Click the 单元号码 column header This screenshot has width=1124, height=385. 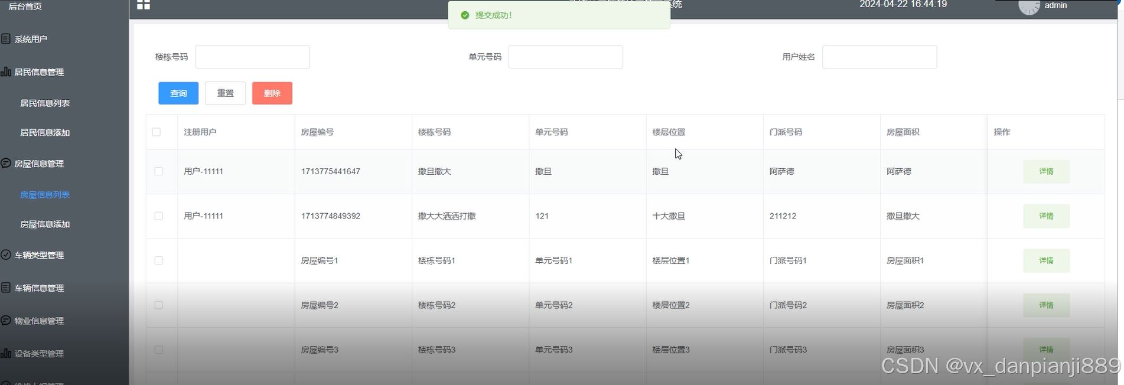click(x=552, y=132)
